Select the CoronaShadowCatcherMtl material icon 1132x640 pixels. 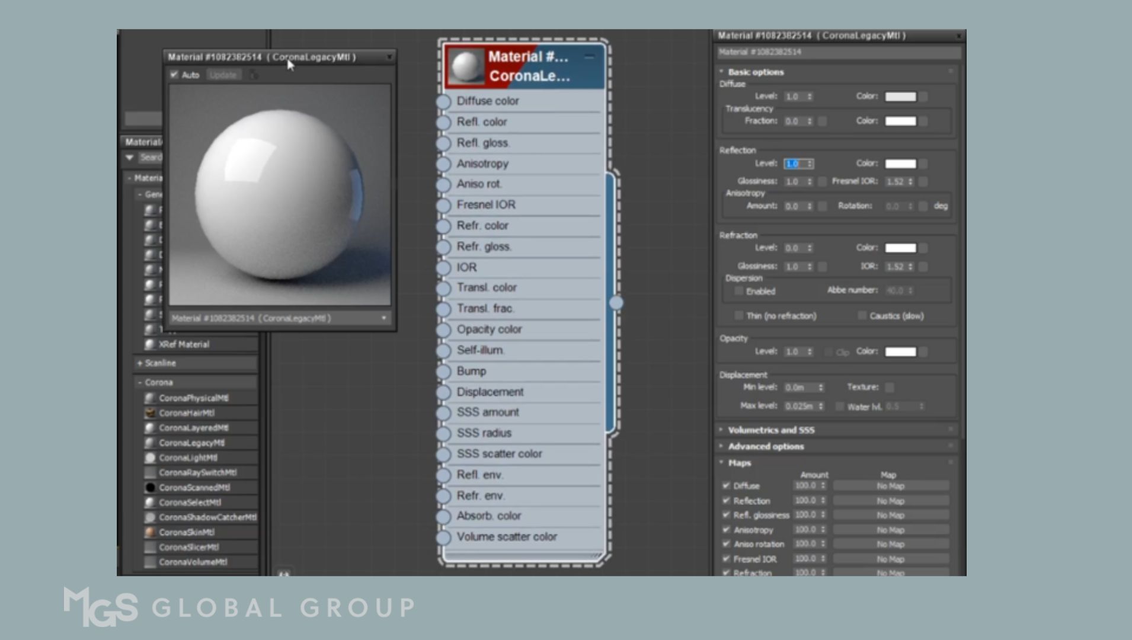150,517
